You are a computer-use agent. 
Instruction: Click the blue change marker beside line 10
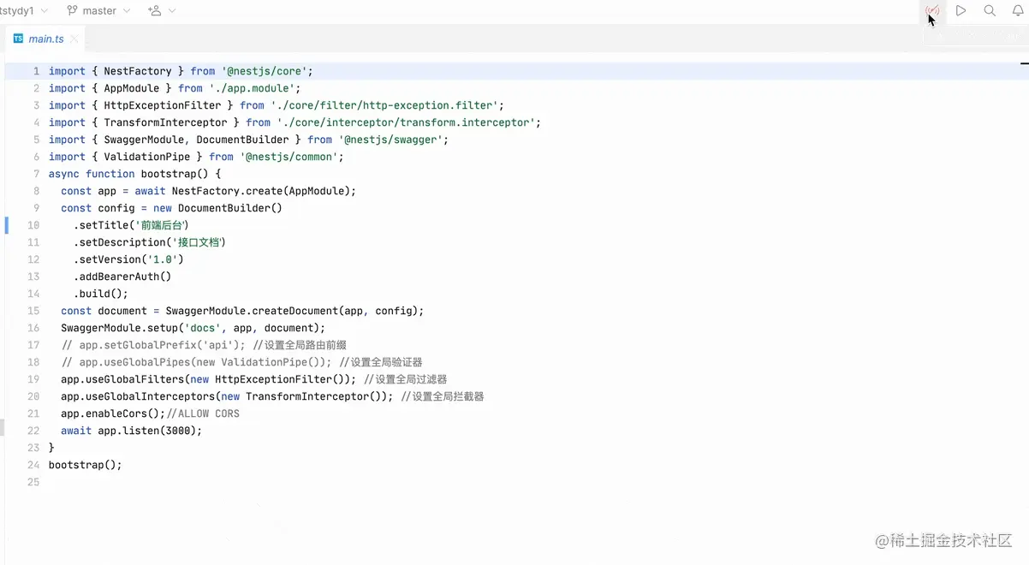click(6, 225)
